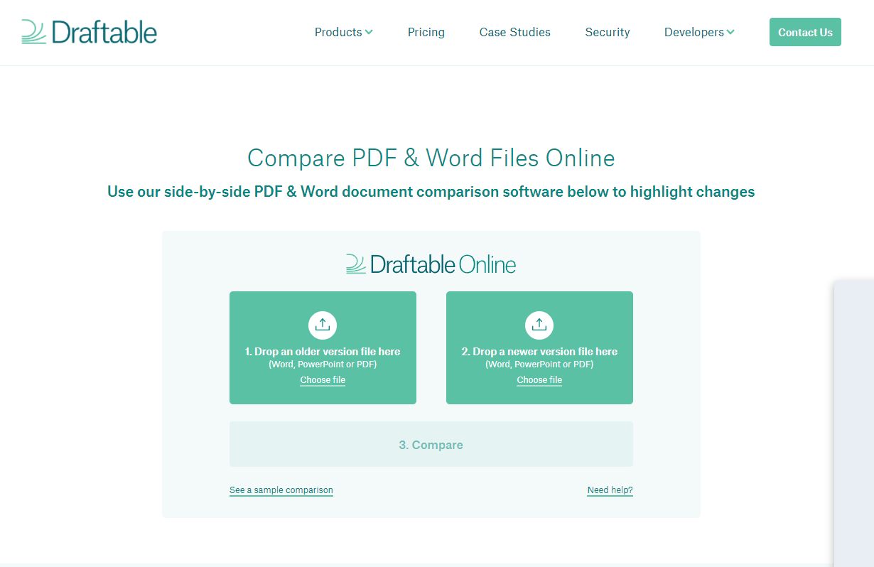Click the 3. Compare button
The image size is (874, 567).
click(431, 444)
